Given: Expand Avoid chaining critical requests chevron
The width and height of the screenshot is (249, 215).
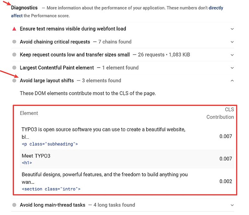Looking at the screenshot, I should [x=232, y=42].
